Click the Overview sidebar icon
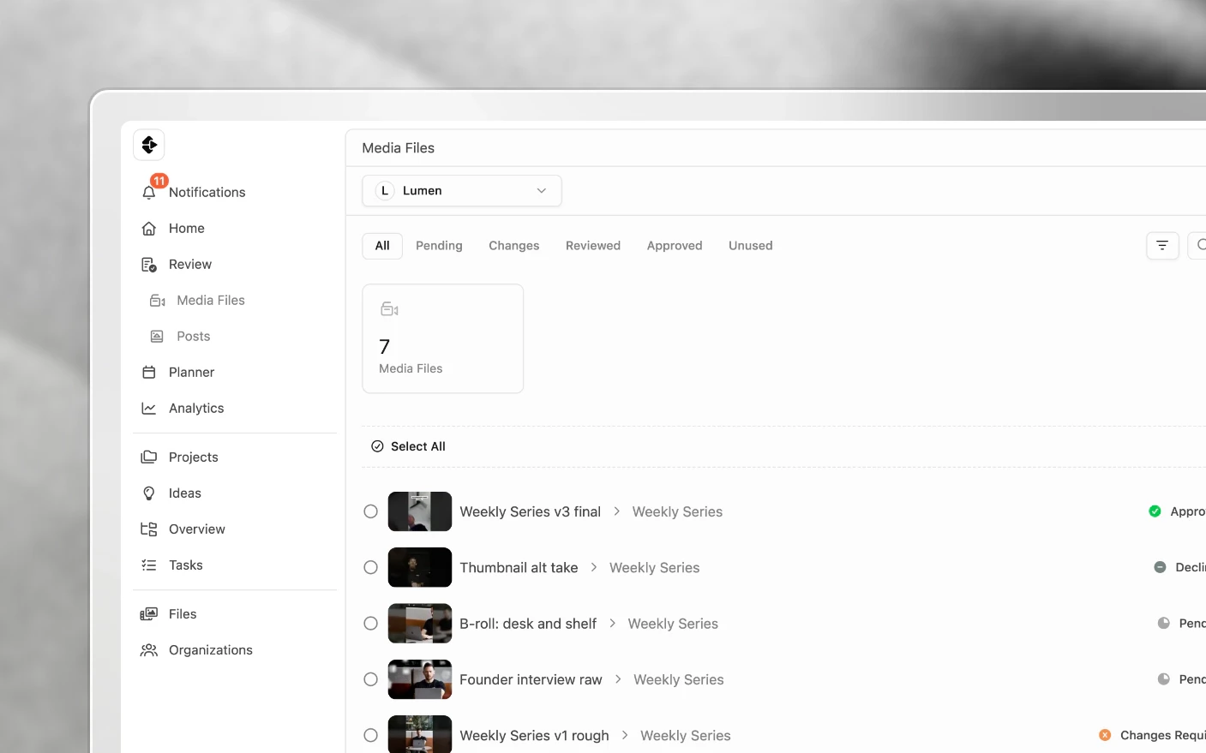The height and width of the screenshot is (753, 1206). coord(149,529)
